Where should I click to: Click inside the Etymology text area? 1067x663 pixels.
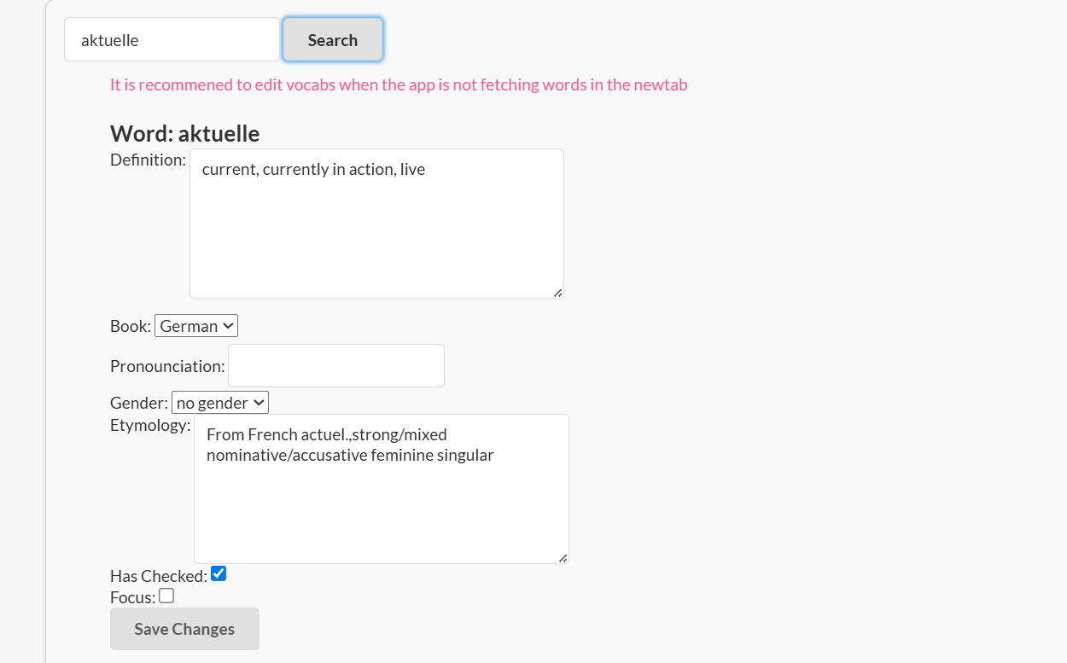point(382,489)
